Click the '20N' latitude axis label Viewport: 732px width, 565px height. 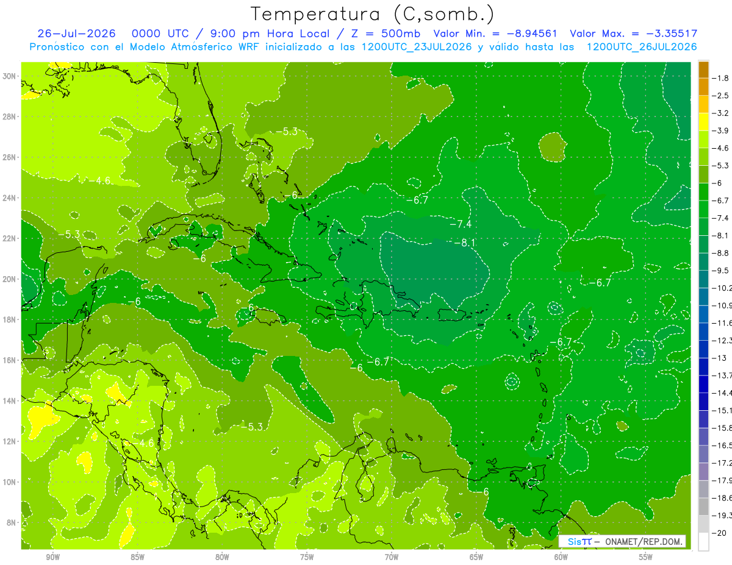(10, 279)
